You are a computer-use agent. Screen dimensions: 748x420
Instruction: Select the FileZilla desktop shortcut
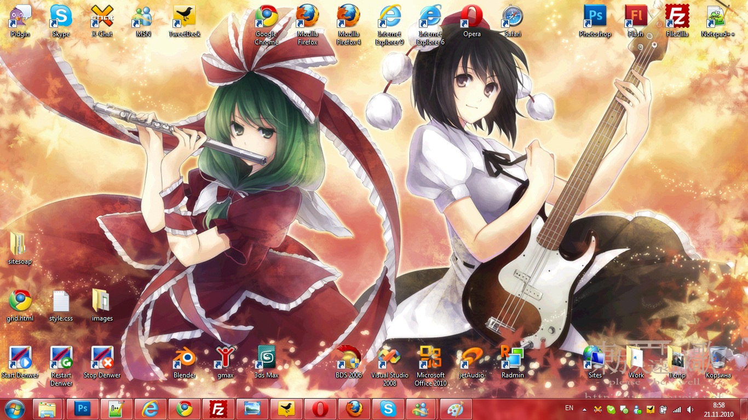[x=677, y=21]
